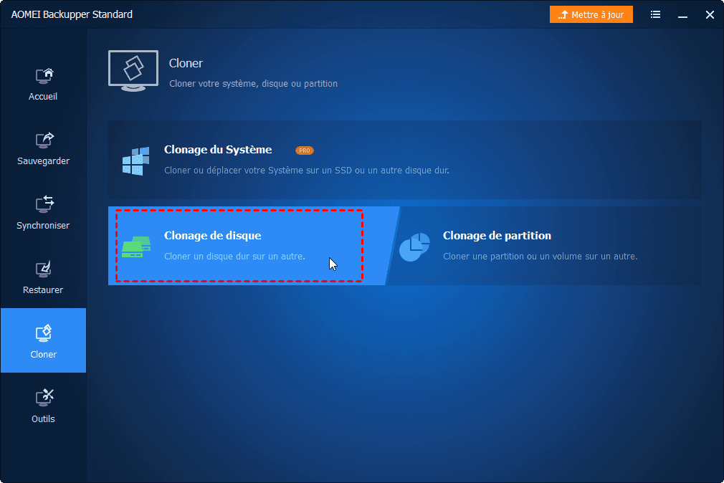Open the Accueil home icon in sidebar

click(44, 76)
